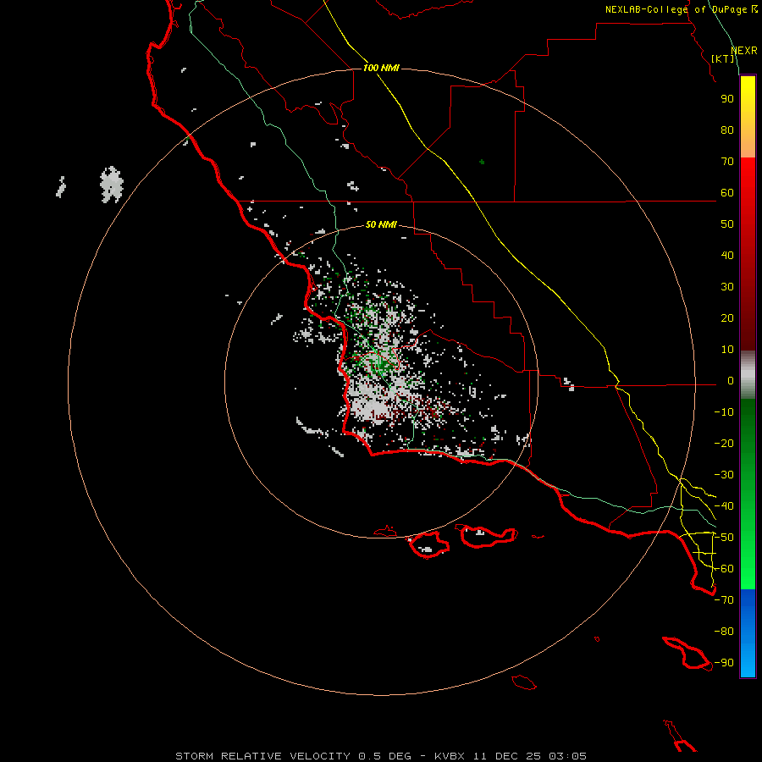This screenshot has height=762, width=762.
Task: Select the -70 value on velocity scale
Action: (724, 600)
